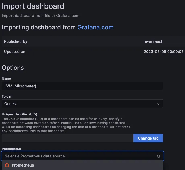Click the empty UID input field
Viewport: 185px width, 170px height.
[x=68, y=138]
